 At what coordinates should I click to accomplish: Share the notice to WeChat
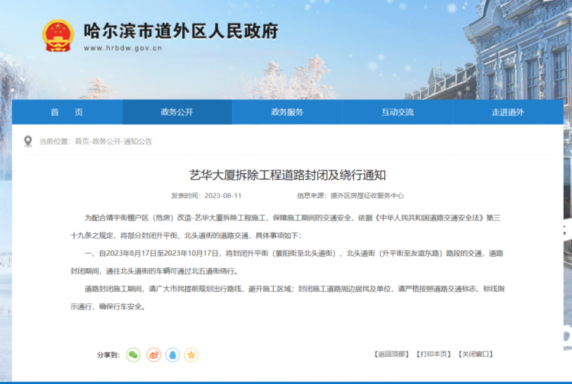click(x=133, y=355)
